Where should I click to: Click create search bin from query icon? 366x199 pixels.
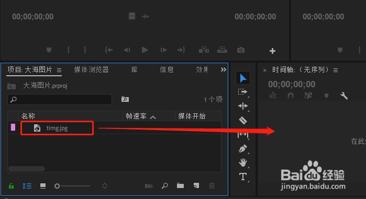click(125, 99)
